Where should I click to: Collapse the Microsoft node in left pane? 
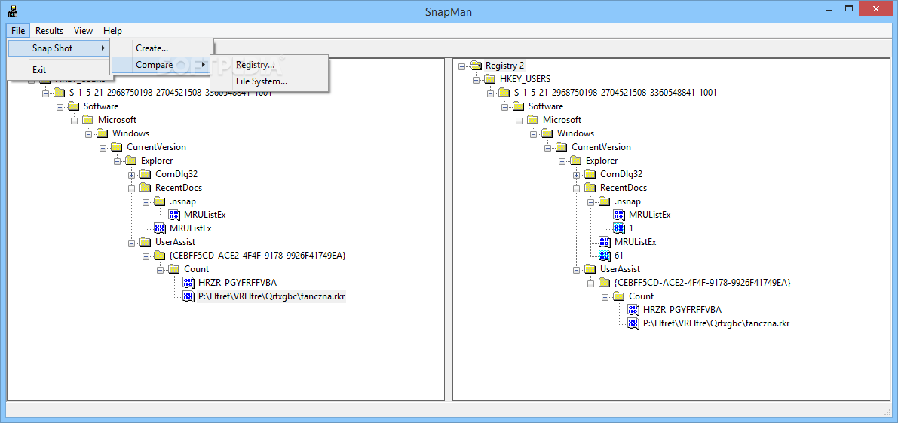pos(74,120)
